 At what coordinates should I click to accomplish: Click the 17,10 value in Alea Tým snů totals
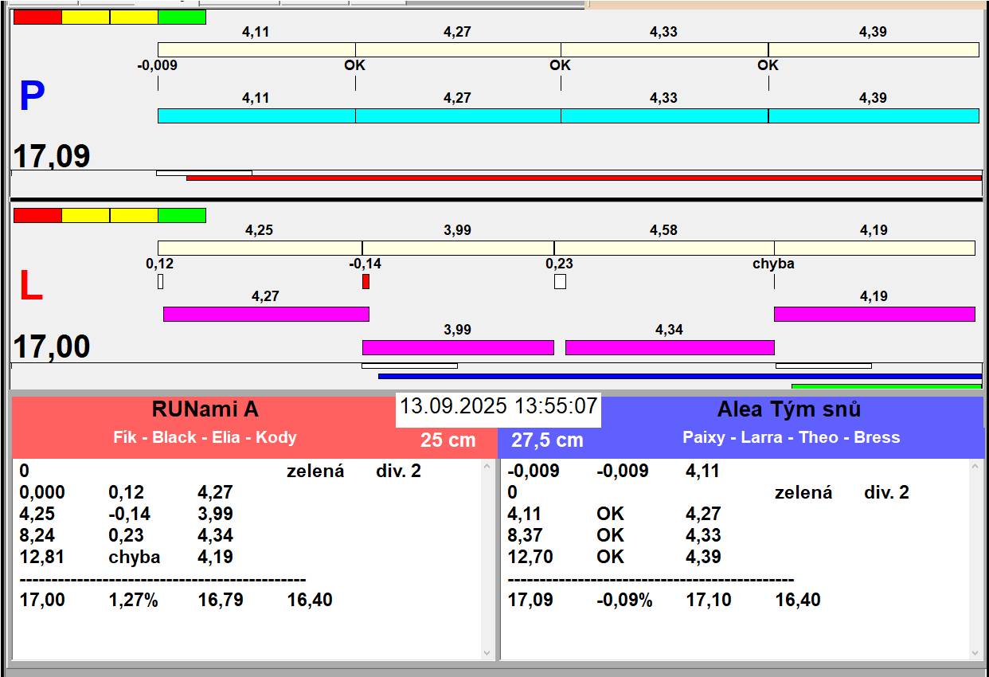[709, 600]
